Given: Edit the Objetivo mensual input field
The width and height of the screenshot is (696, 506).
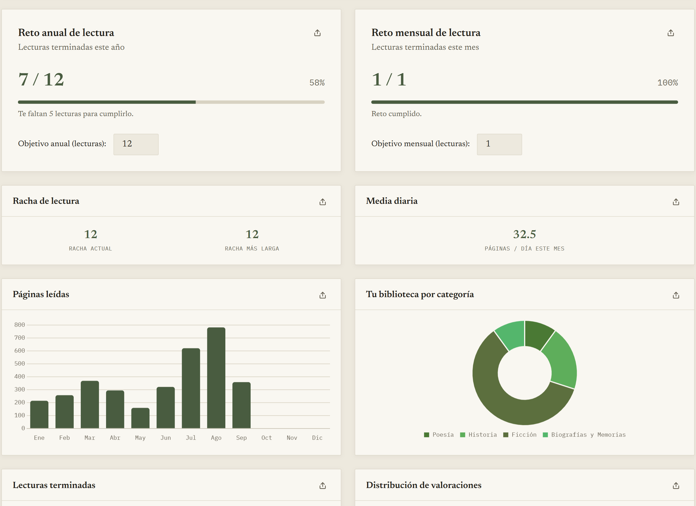Looking at the screenshot, I should [x=499, y=144].
